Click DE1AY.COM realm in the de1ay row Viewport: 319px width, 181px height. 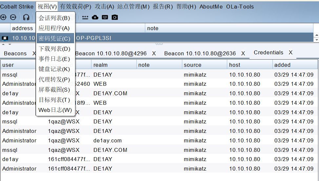(110, 93)
